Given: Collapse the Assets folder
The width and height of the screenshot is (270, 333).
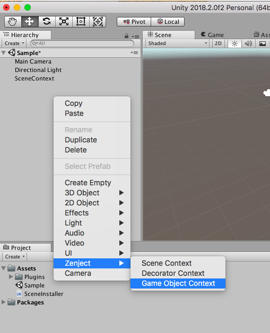Looking at the screenshot, I should [x=3, y=268].
